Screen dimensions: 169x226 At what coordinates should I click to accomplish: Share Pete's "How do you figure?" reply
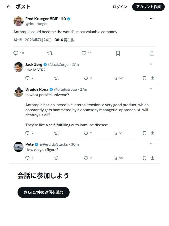click(x=152, y=158)
